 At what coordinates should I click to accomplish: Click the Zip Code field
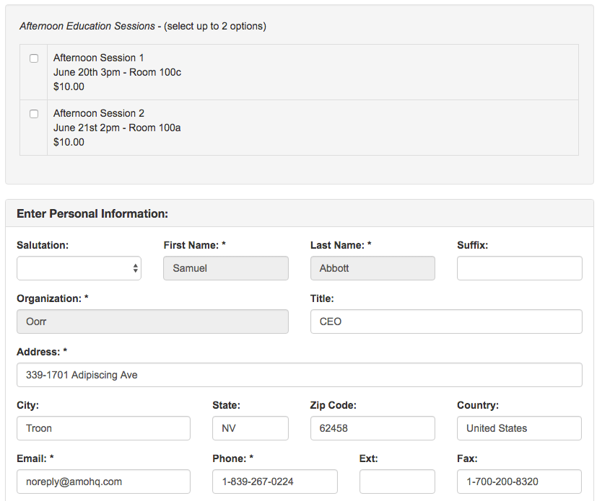coord(372,428)
